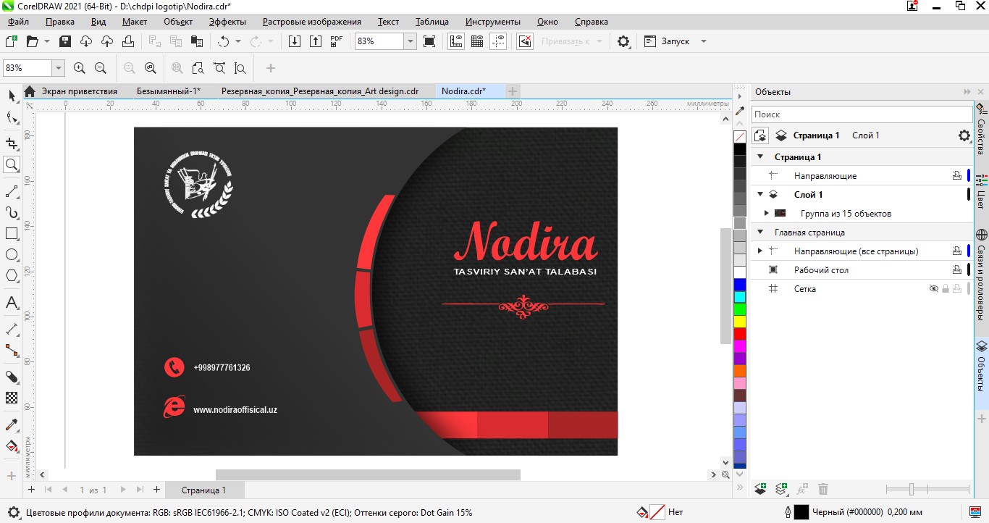This screenshot has height=523, width=989.
Task: Pick the No Color swatch
Action: [x=740, y=137]
